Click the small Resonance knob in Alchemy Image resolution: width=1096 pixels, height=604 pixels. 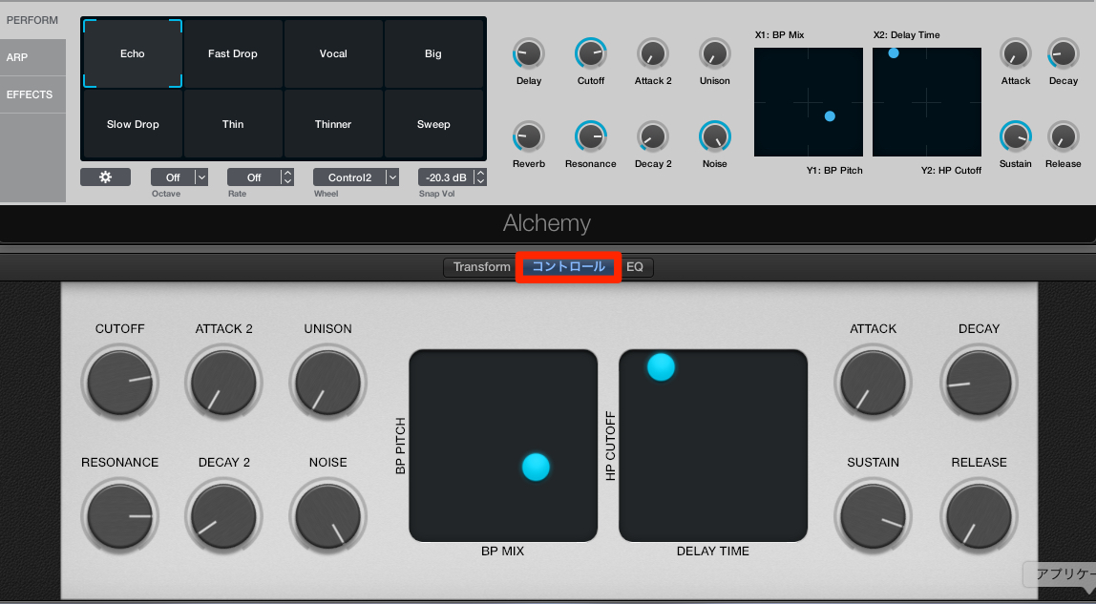pyautogui.click(x=591, y=136)
